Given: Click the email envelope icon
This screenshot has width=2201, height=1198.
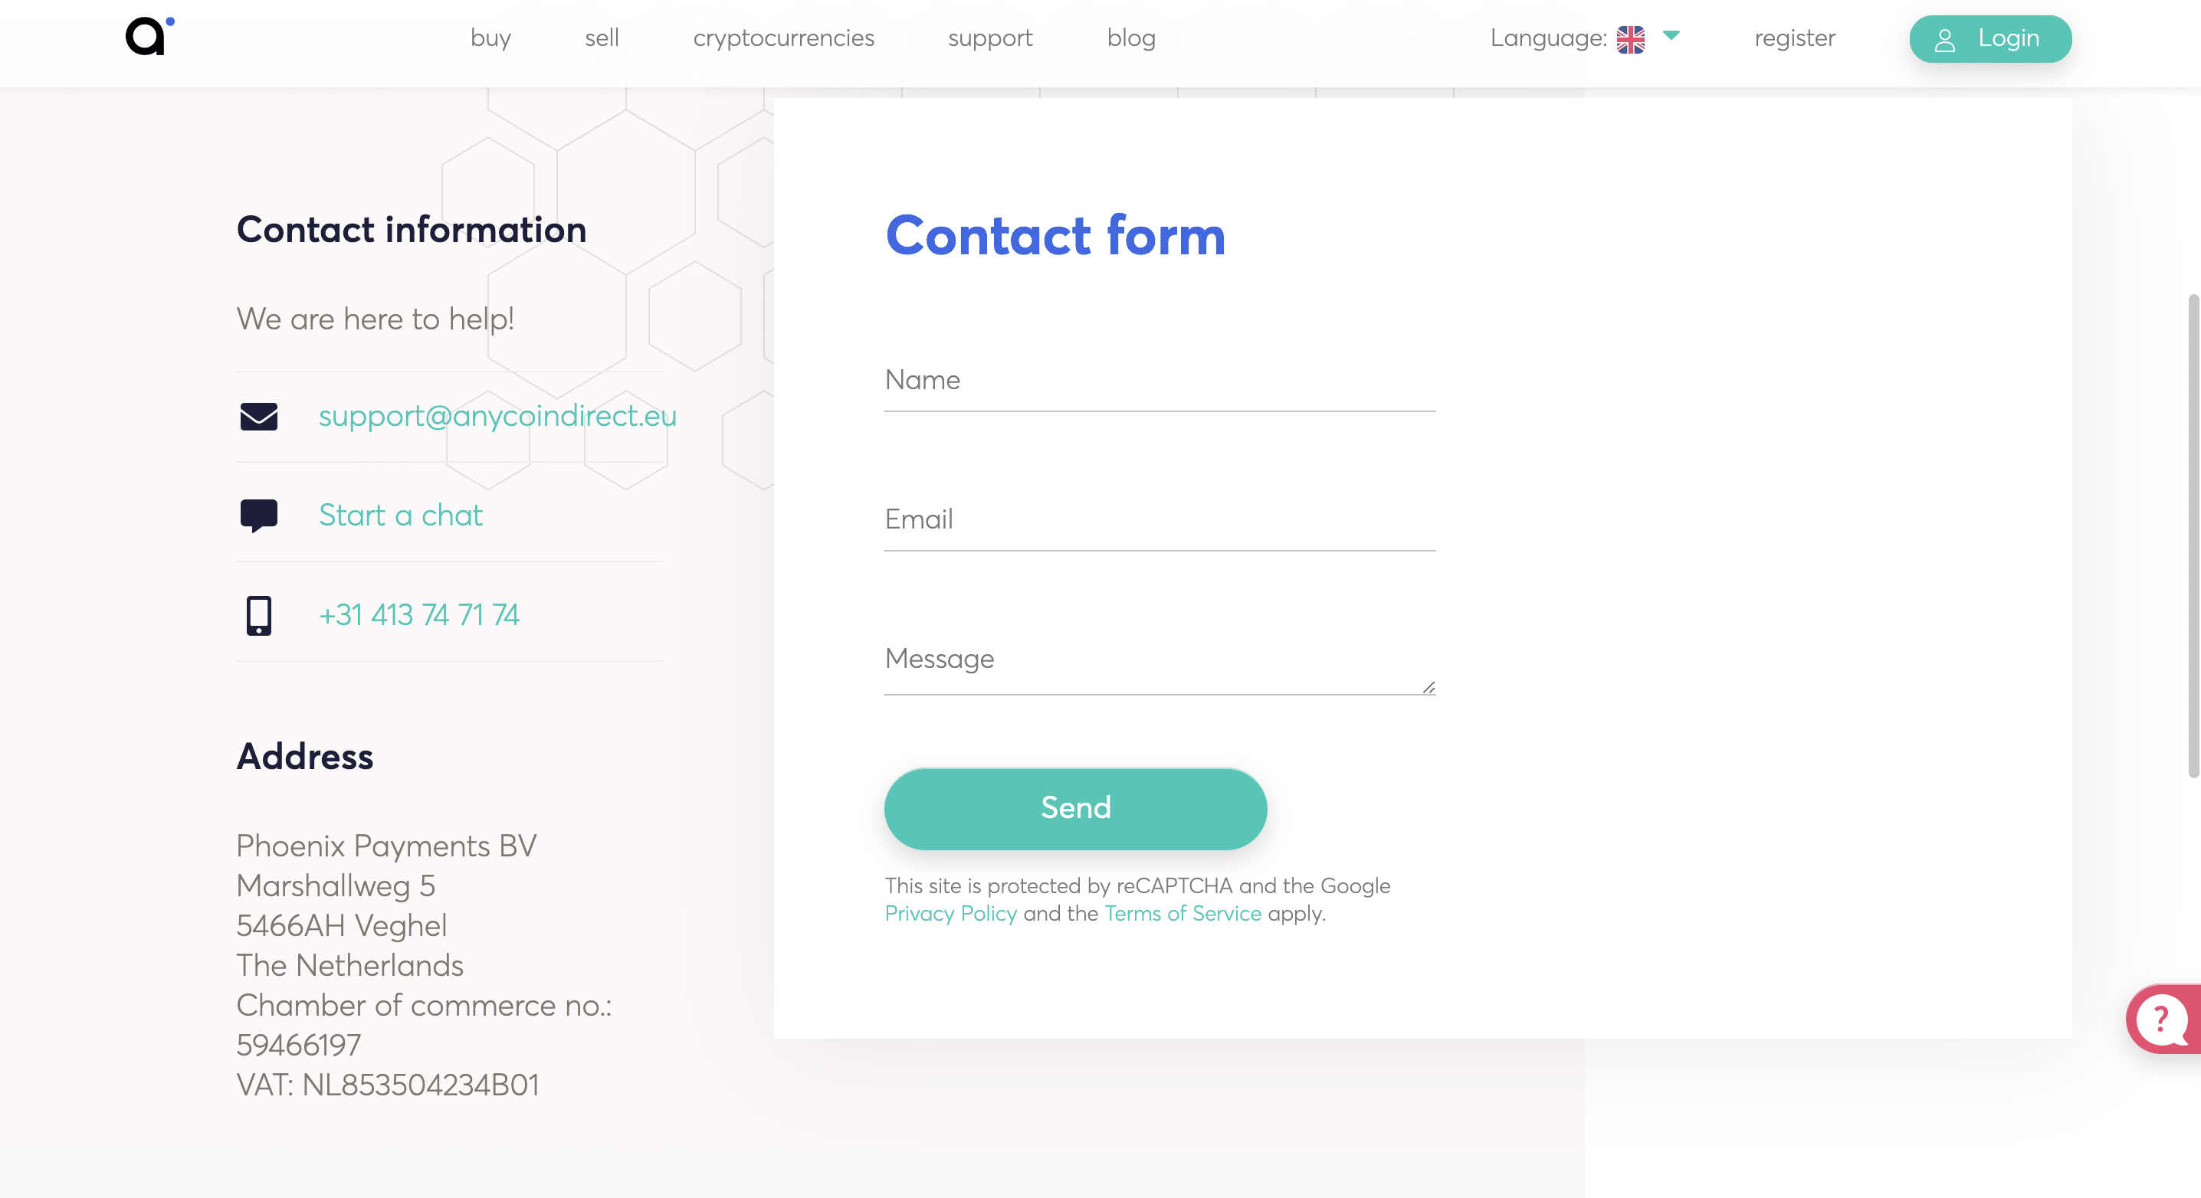Looking at the screenshot, I should pyautogui.click(x=258, y=416).
